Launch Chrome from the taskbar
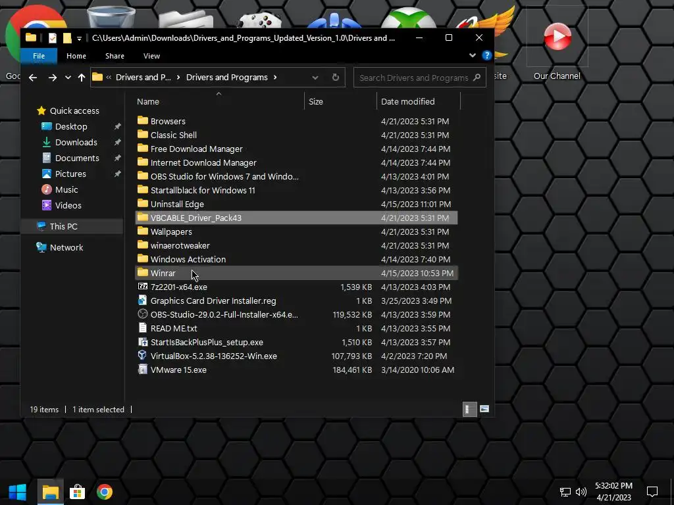 [x=105, y=492]
